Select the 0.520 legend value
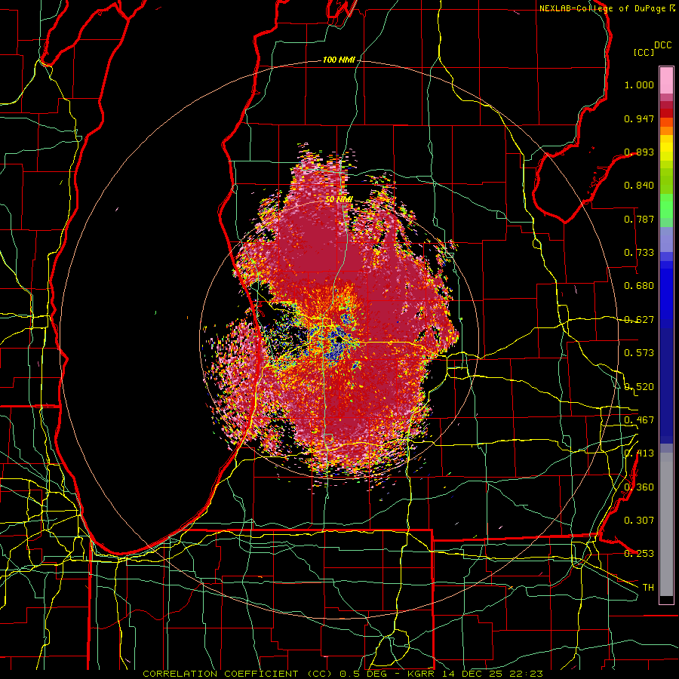Viewport: 679px width, 679px height. pos(639,387)
